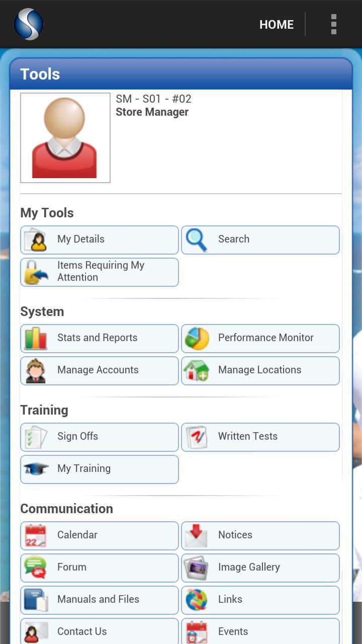Tap the Image Gallery photos icon
Image resolution: width=362 pixels, height=644 pixels.
[197, 568]
